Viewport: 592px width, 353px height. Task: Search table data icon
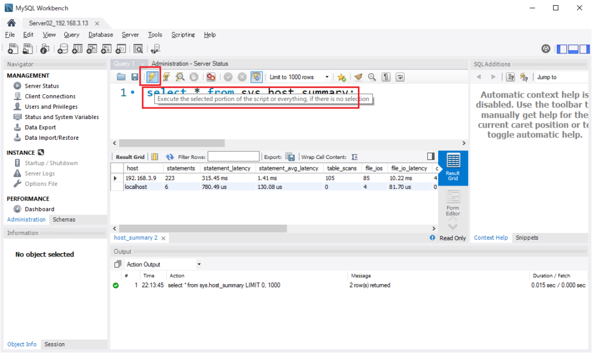(x=138, y=49)
